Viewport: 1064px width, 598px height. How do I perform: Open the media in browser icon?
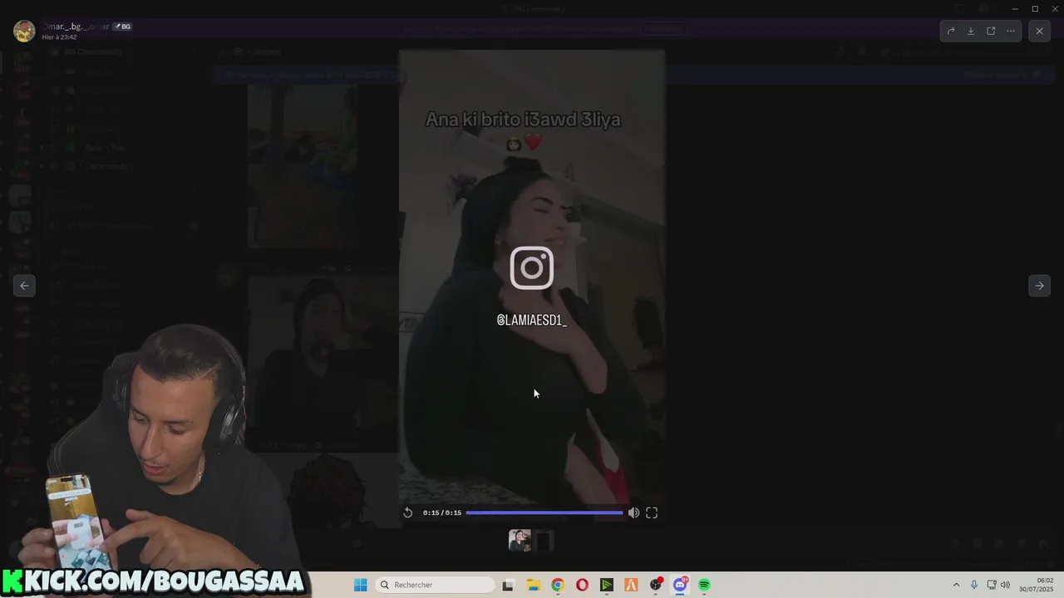[991, 31]
